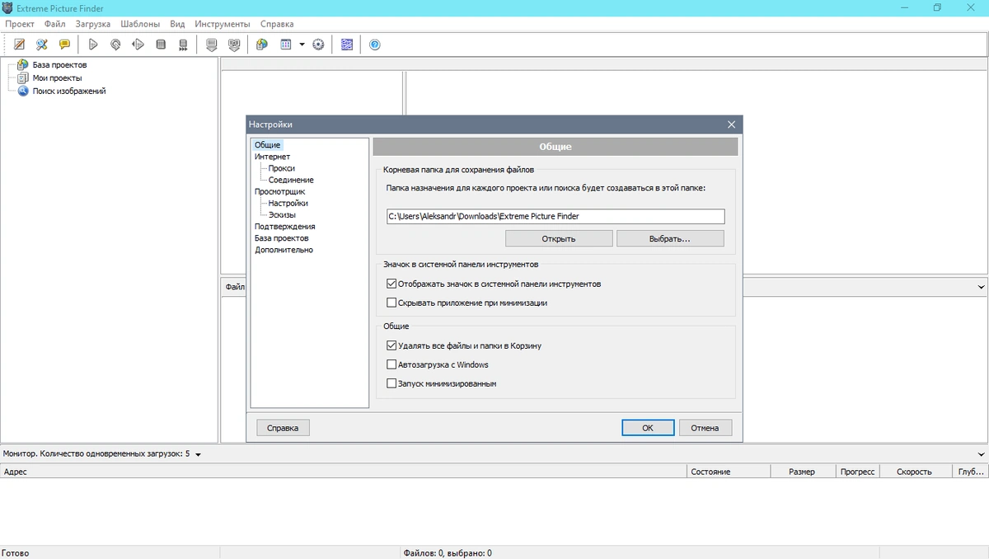Click the globe project database toolbar icon
The width and height of the screenshot is (989, 559).
coord(262,45)
